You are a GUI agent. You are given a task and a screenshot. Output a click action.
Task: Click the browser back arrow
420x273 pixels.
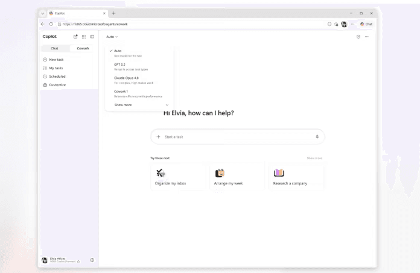pyautogui.click(x=43, y=24)
